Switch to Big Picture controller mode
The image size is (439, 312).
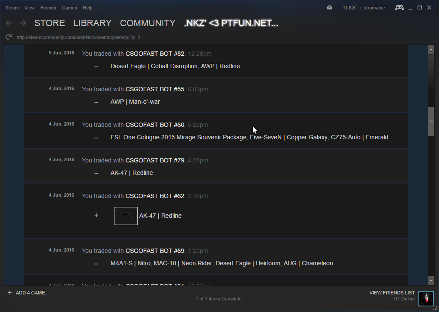point(399,8)
